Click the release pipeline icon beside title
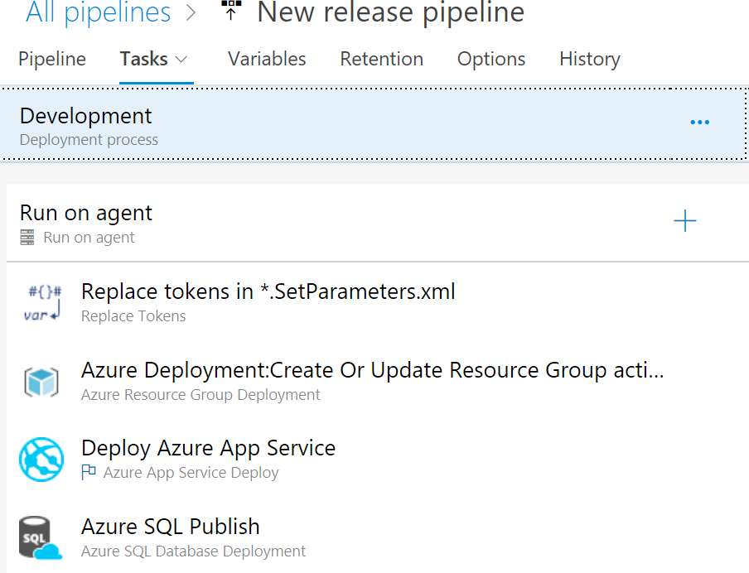749x573 pixels. pos(231,12)
